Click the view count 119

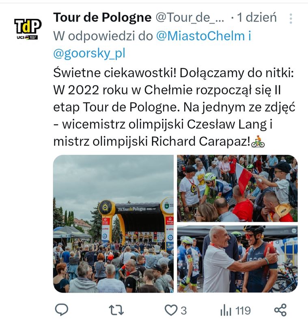click(243, 311)
